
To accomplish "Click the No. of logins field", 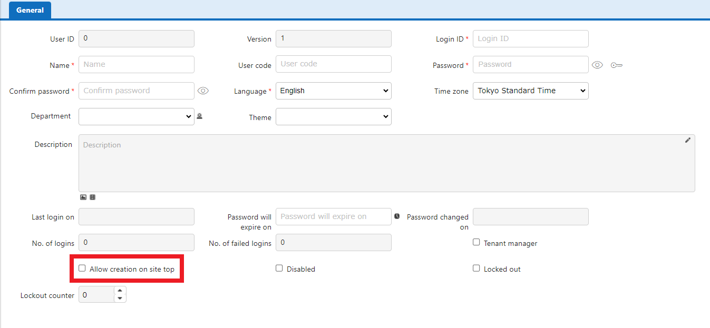I will 137,242.
